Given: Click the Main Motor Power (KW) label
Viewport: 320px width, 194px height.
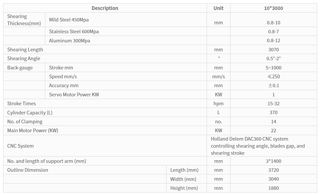Looking at the screenshot, I should pos(33,130).
